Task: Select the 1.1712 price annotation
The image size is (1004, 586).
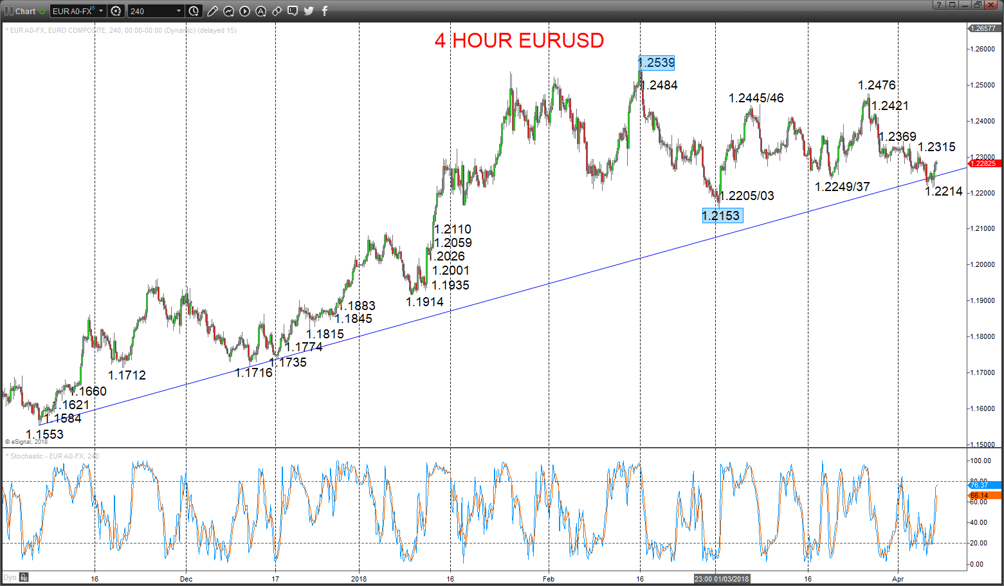Action: click(x=127, y=375)
